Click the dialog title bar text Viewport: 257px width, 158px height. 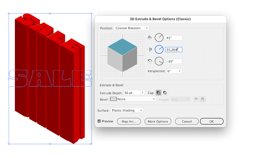(160, 19)
